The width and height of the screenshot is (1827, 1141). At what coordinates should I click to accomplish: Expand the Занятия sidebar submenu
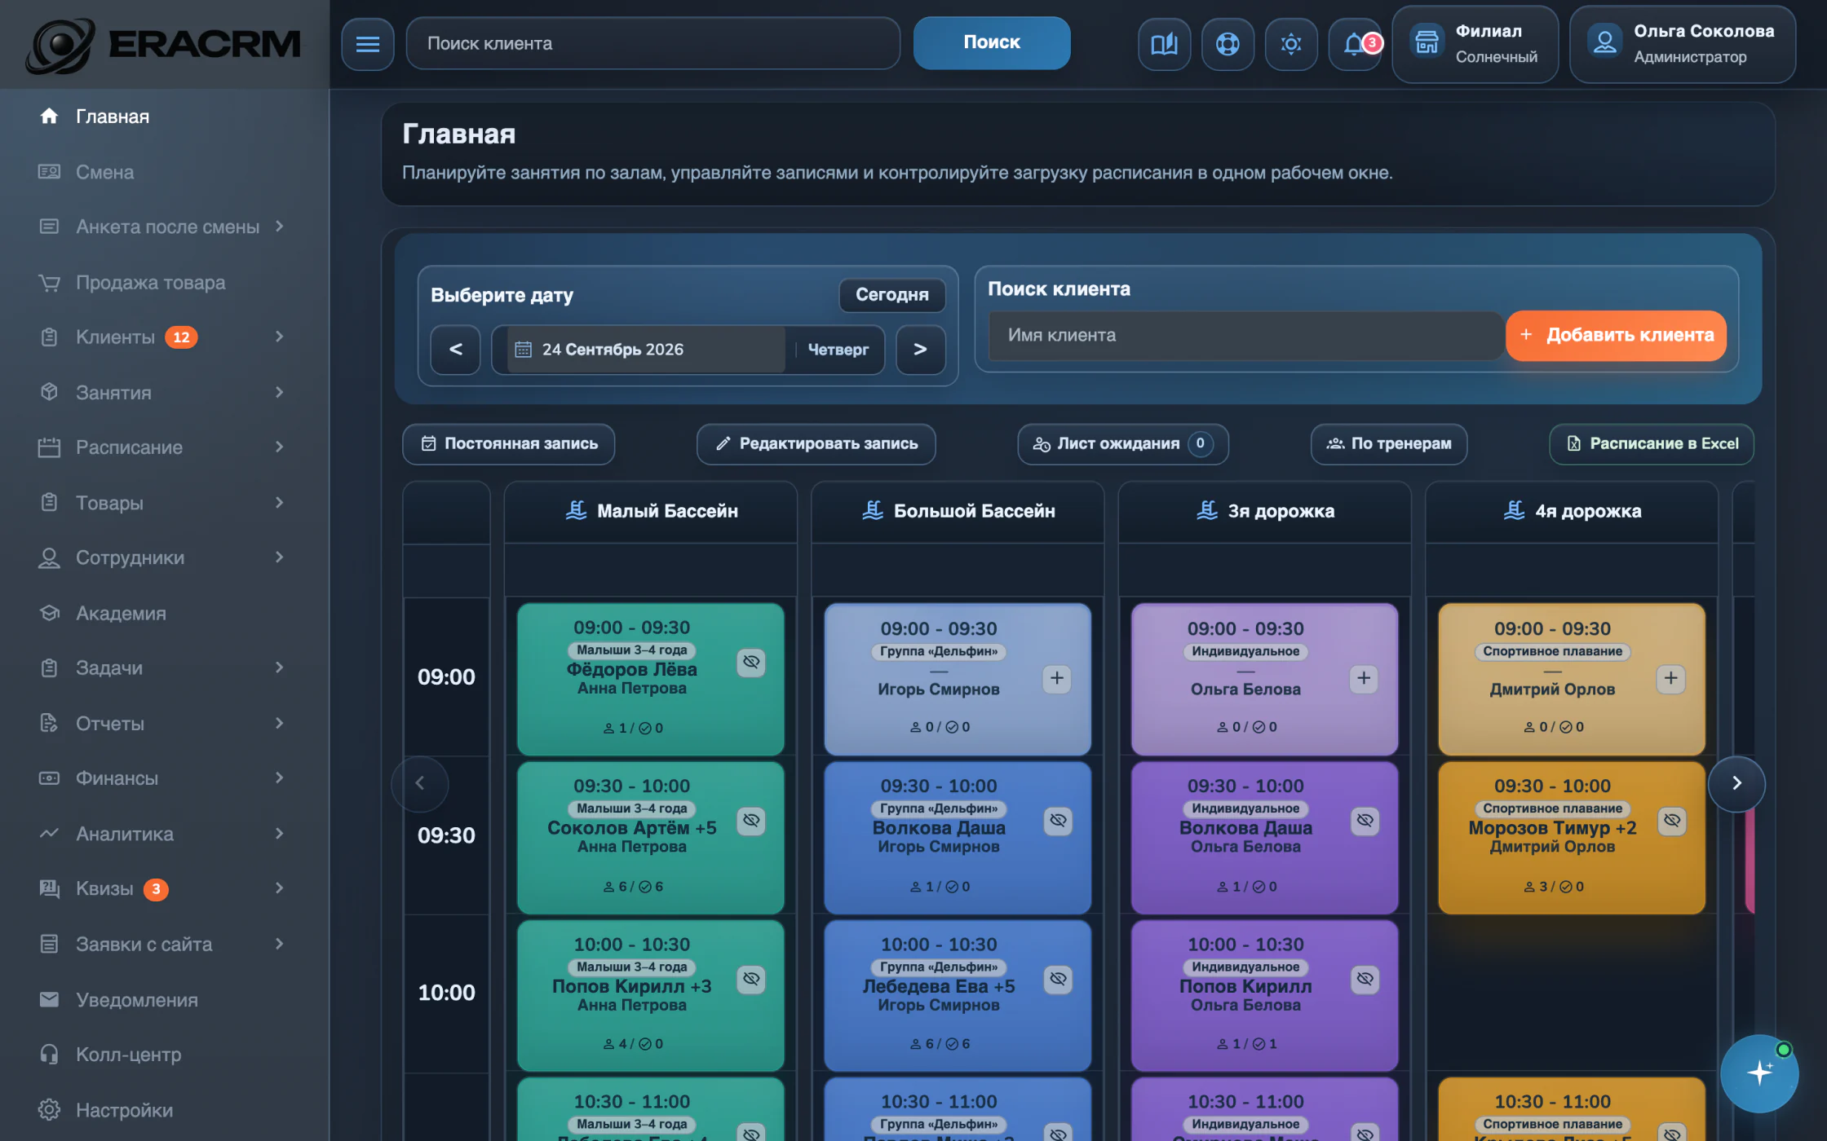(279, 392)
